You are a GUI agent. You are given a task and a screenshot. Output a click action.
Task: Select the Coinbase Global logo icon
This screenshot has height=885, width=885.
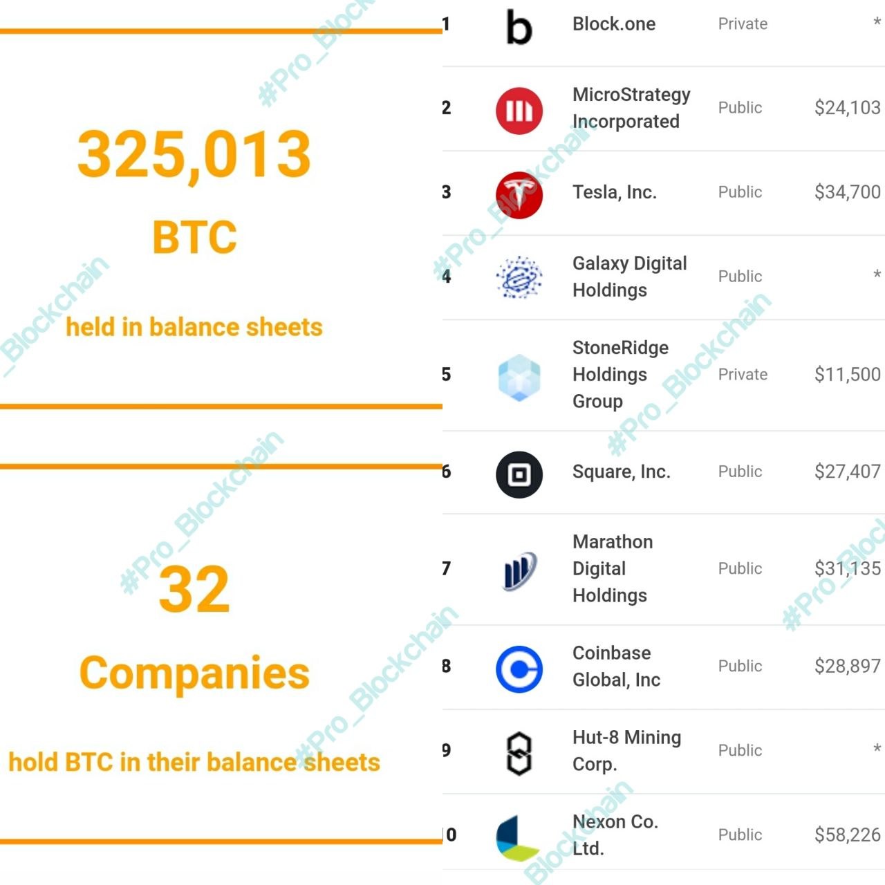(519, 669)
